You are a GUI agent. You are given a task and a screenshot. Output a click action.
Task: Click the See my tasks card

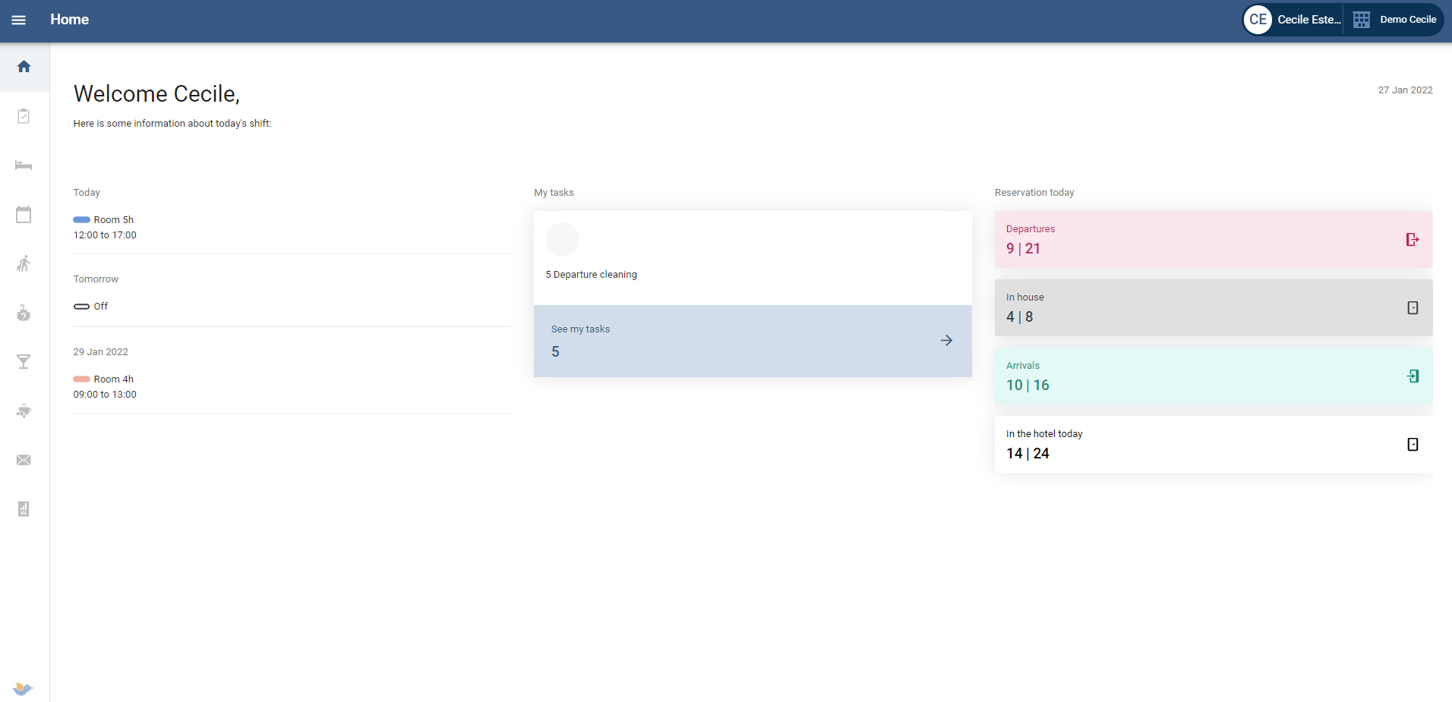click(752, 341)
